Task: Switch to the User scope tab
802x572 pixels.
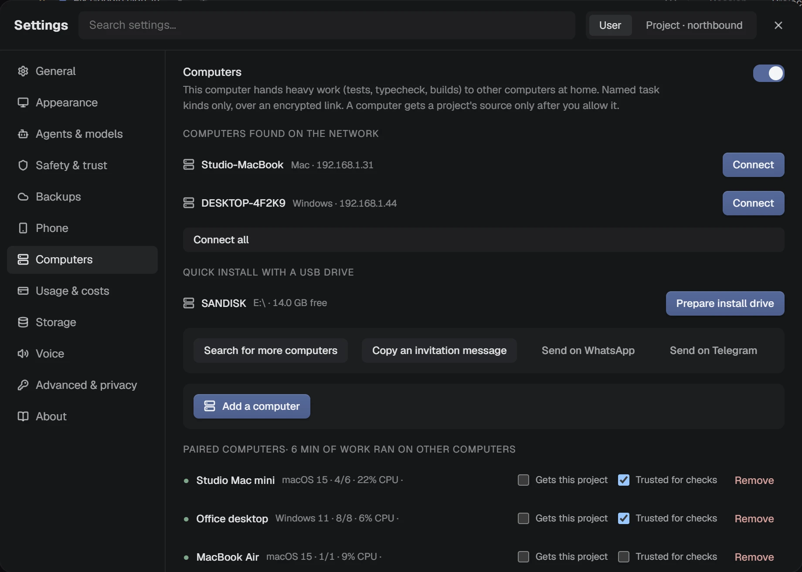Action: pyautogui.click(x=610, y=25)
